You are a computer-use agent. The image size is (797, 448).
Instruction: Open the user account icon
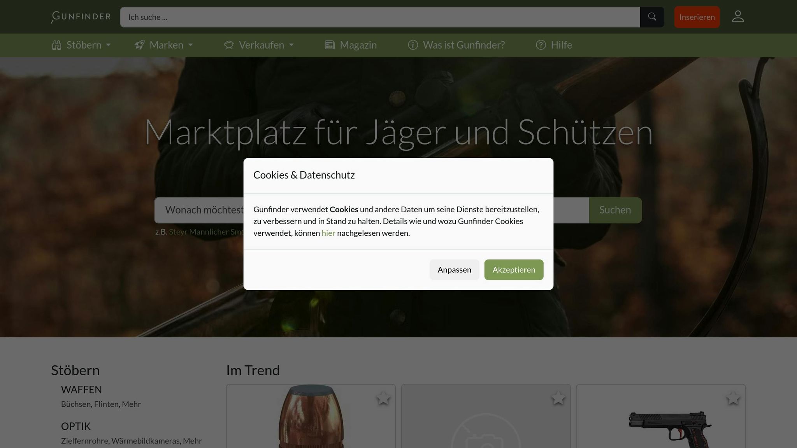pyautogui.click(x=738, y=17)
